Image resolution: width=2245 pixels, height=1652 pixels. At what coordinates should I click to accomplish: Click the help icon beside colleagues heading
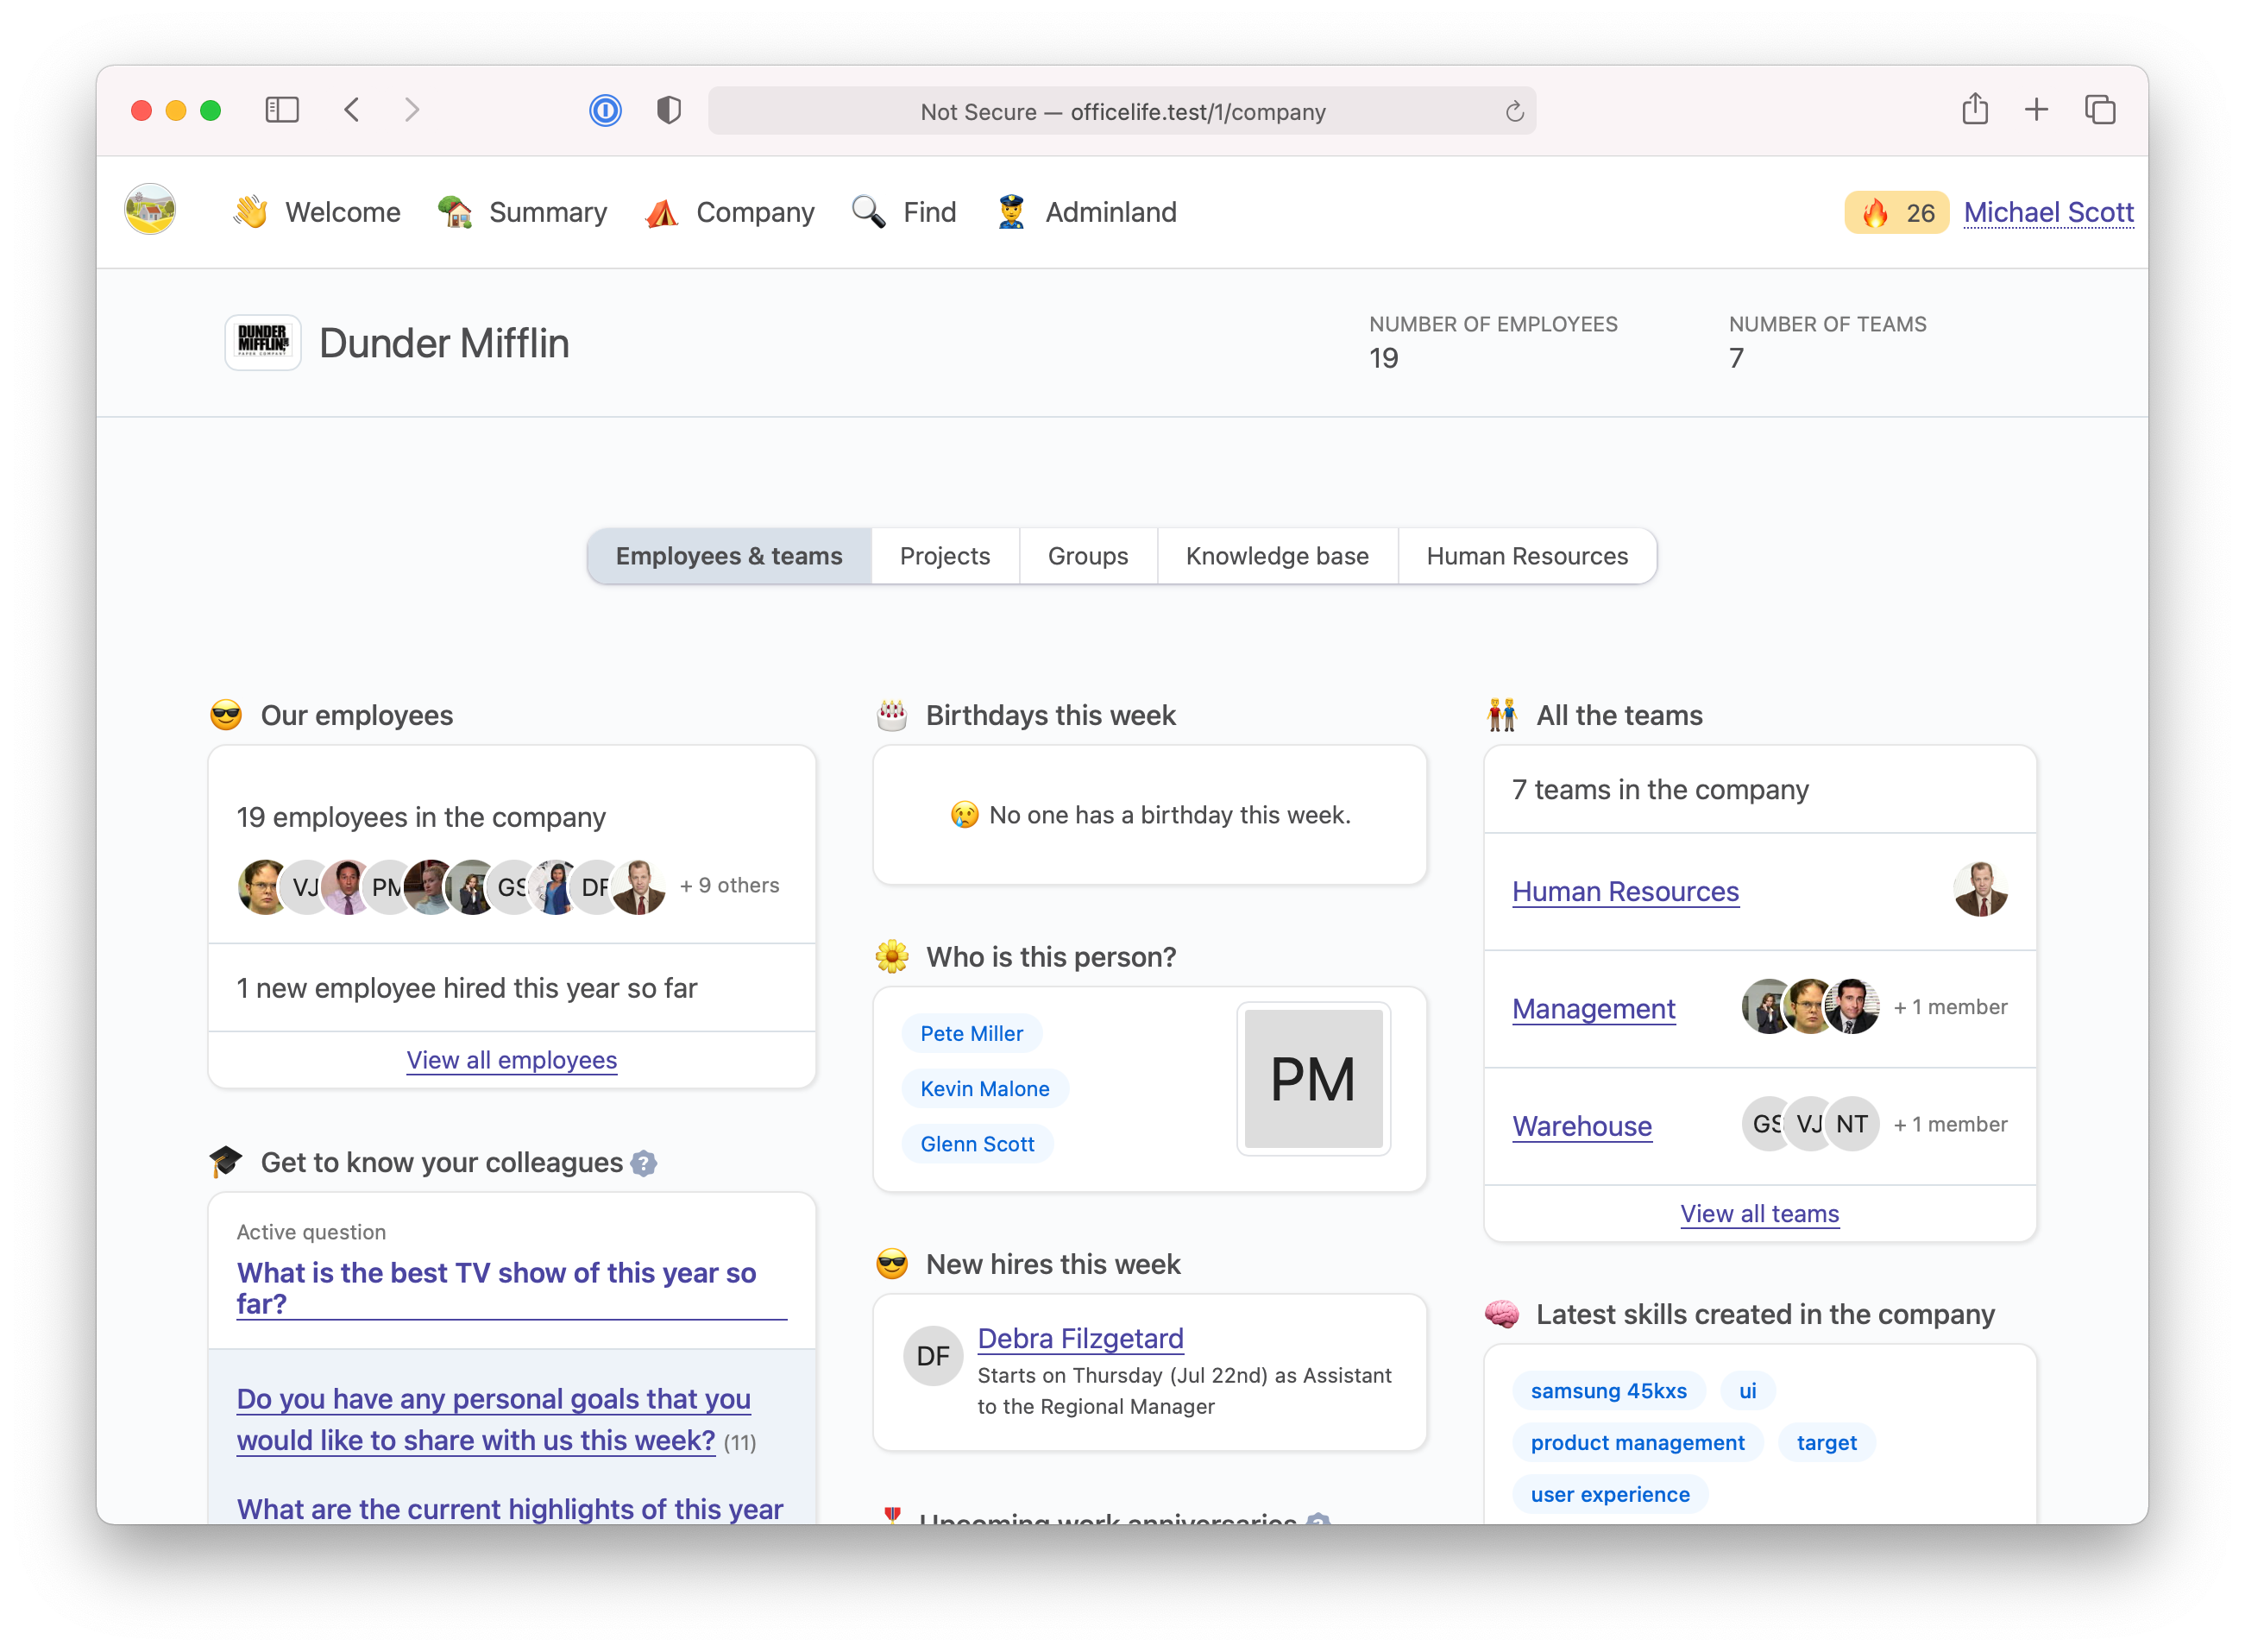click(x=644, y=1163)
